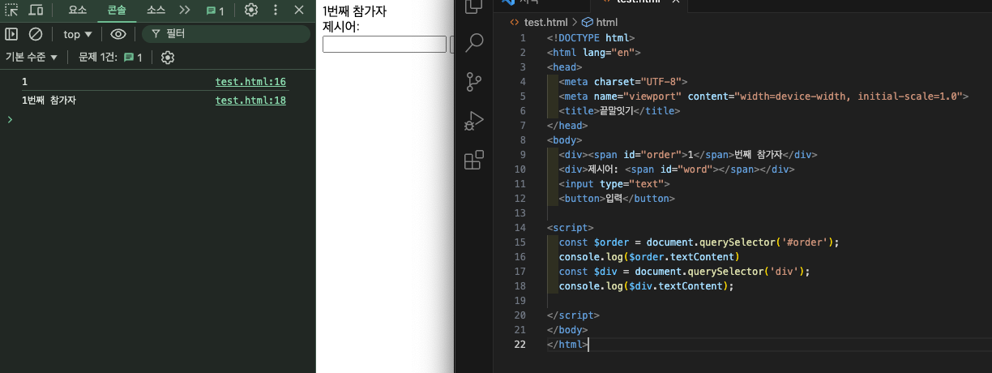Screen dimensions: 992x373
Task: Open the 요소 (Elements) tab
Action: point(78,11)
